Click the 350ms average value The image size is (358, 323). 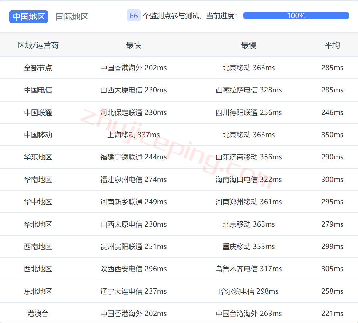[332, 135]
